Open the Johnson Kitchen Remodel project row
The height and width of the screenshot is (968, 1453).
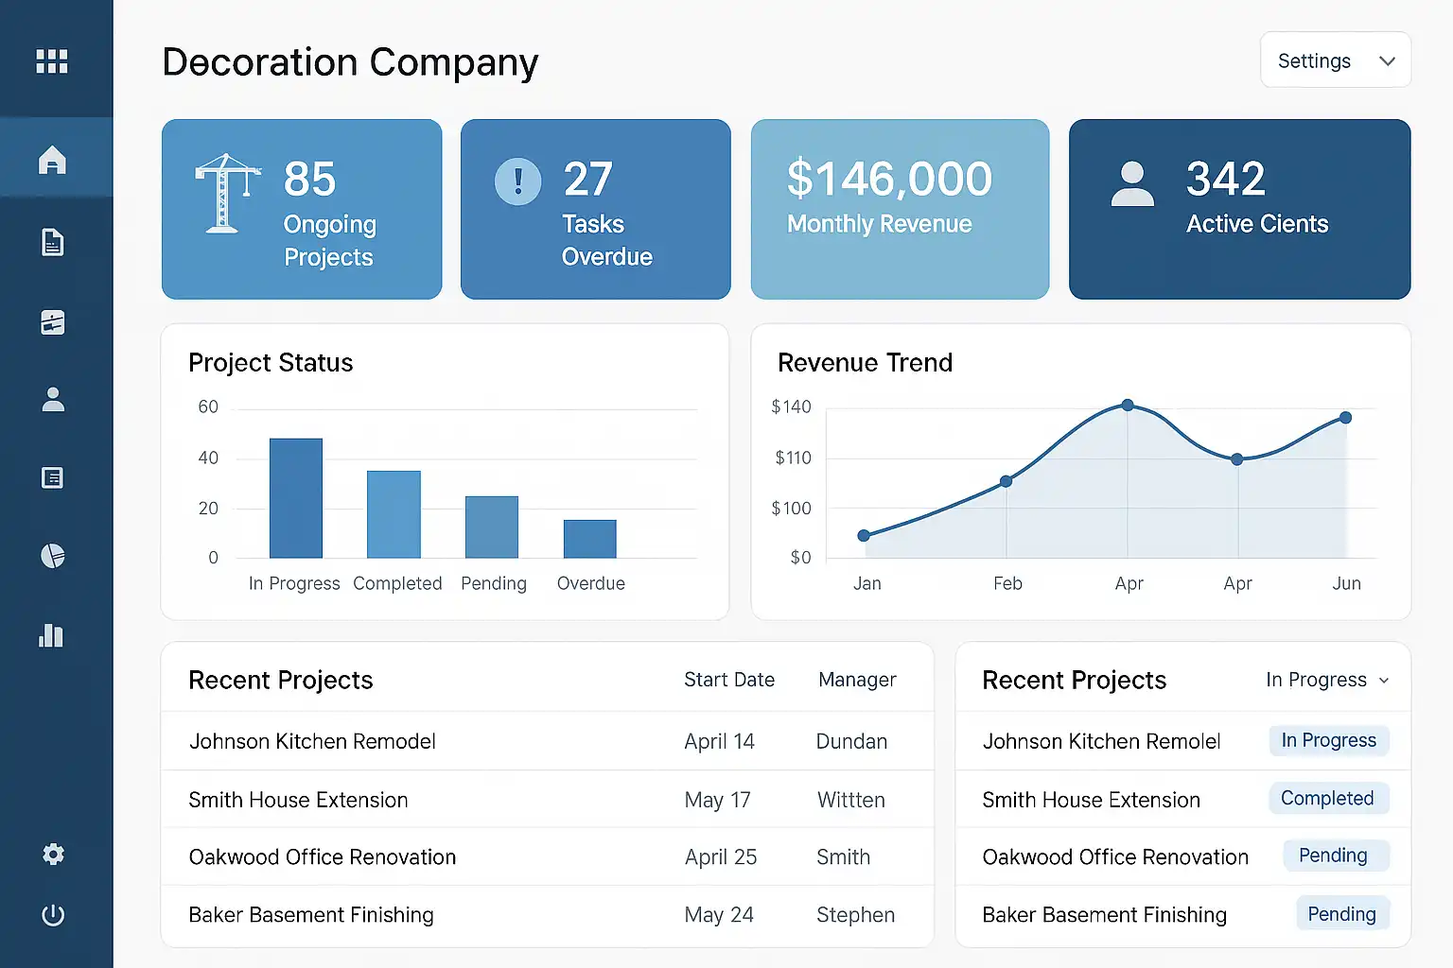click(x=312, y=741)
